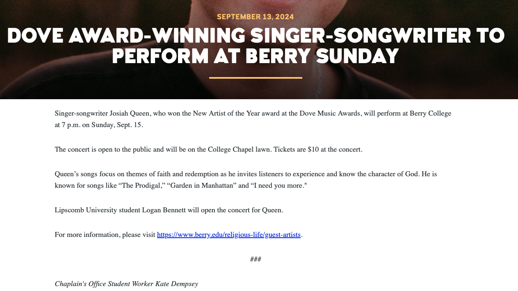Click the September 13, 2024 date label
The width and height of the screenshot is (518, 291).
point(256,17)
